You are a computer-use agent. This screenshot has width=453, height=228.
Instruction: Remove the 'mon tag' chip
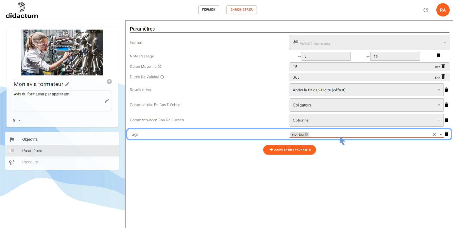pos(306,134)
